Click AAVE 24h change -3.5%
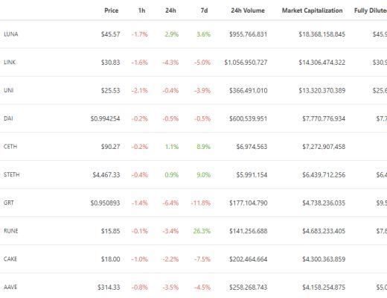The image size is (387, 298). (x=170, y=288)
